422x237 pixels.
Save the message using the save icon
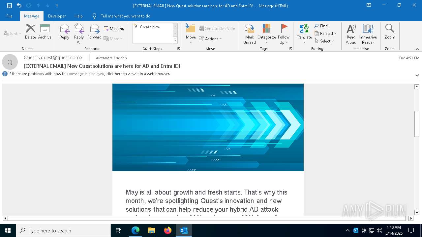tap(10, 6)
